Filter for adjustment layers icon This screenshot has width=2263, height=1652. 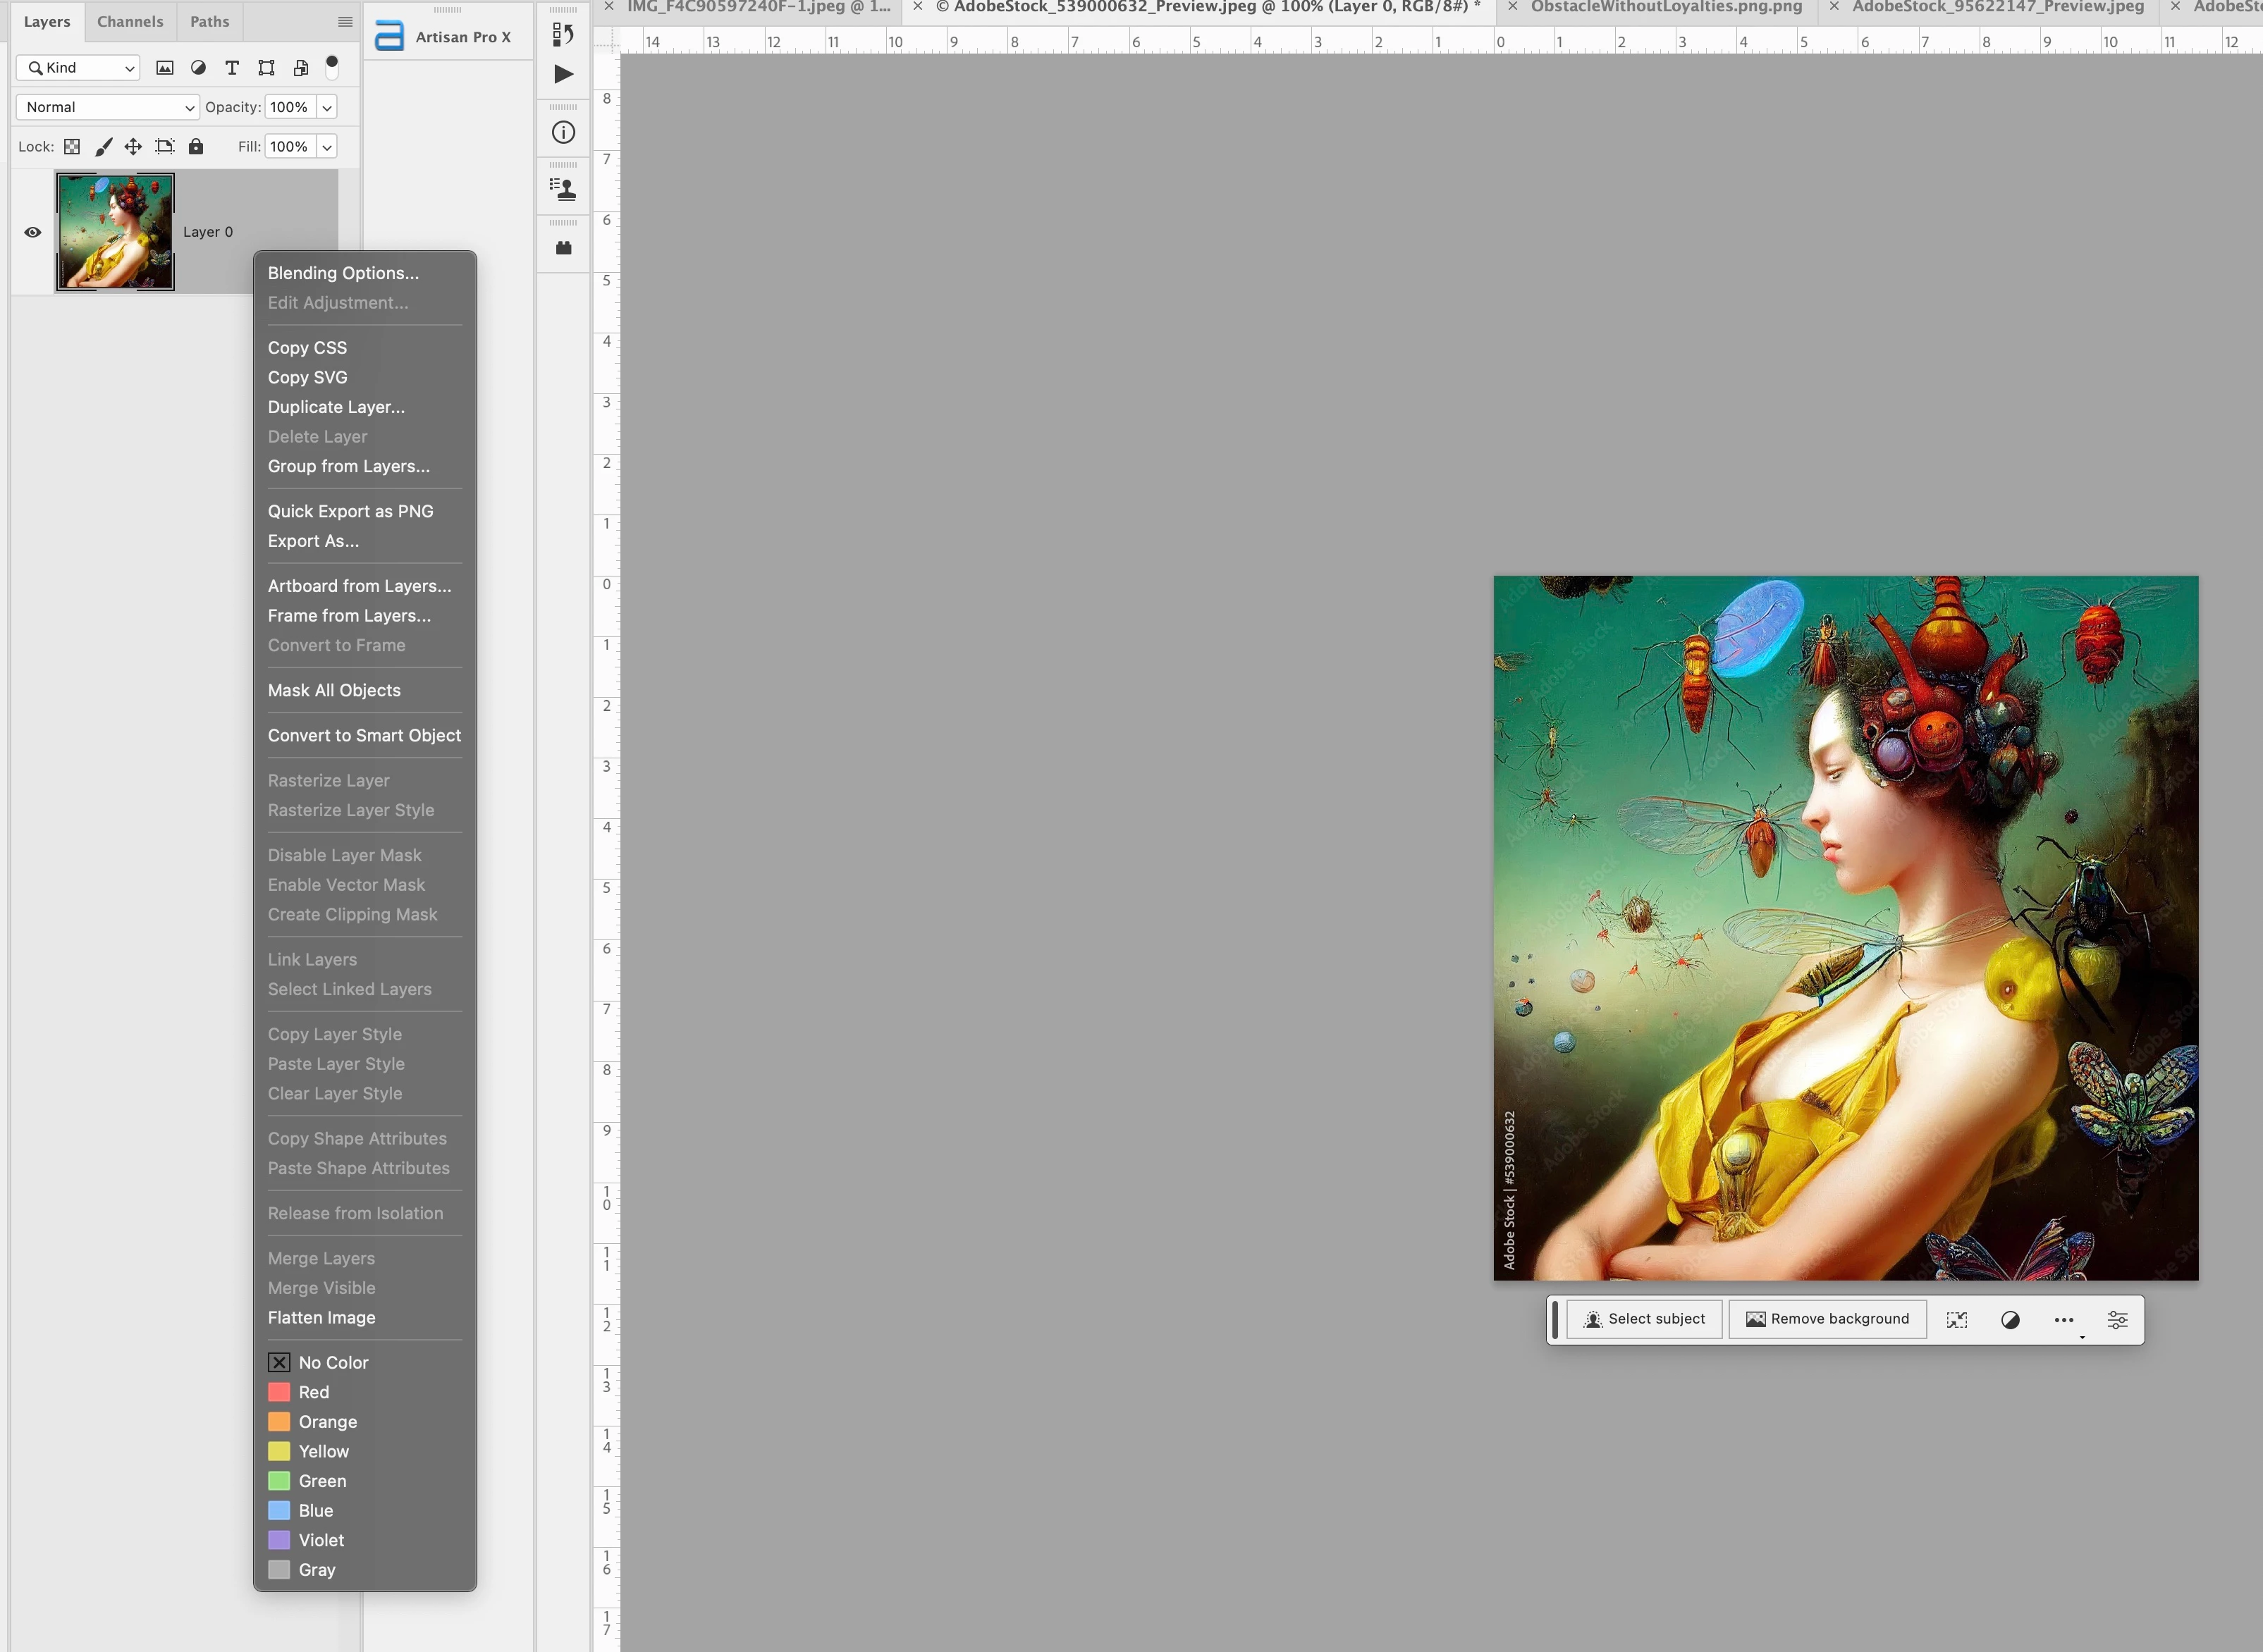[x=198, y=68]
